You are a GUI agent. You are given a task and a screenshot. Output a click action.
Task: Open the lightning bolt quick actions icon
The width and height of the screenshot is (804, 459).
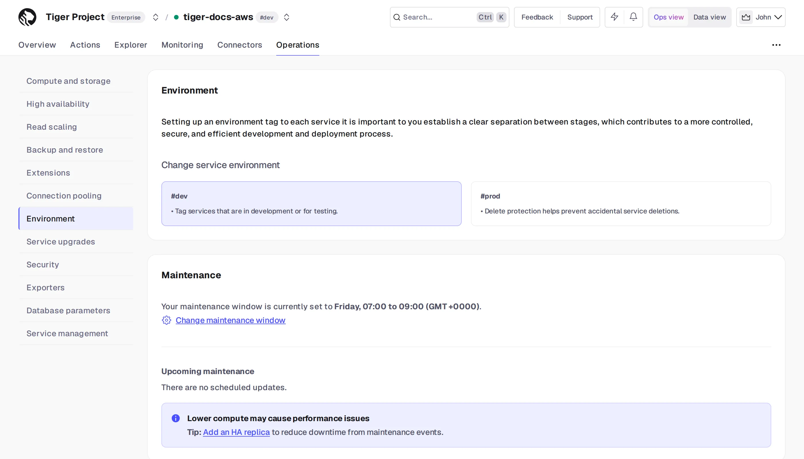[x=614, y=17]
